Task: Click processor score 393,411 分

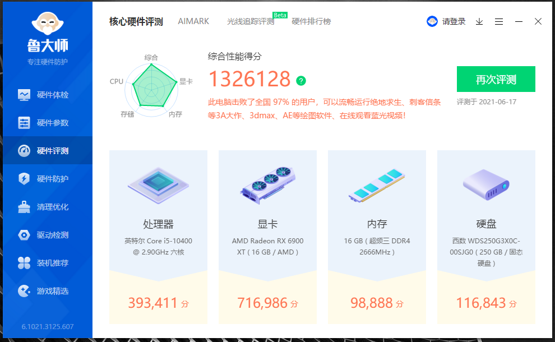Action: pos(158,303)
